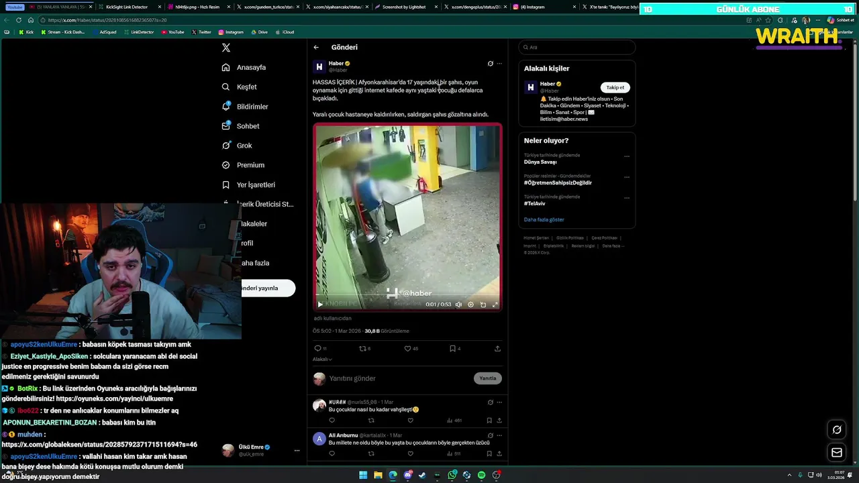This screenshot has width=859, height=483.
Task: Bookmark the Haber post
Action: point(454,349)
